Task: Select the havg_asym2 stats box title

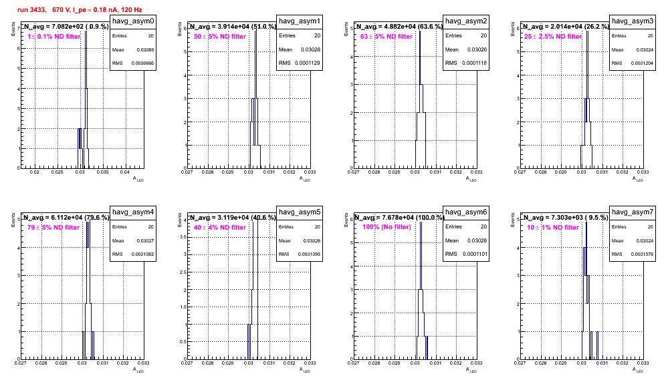Action: point(466,21)
